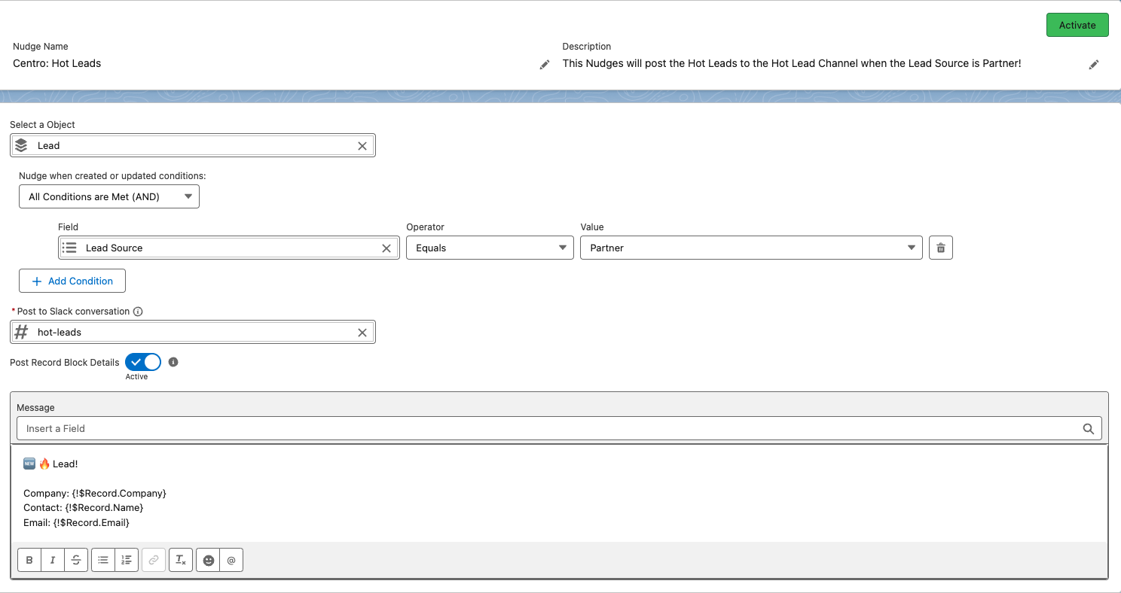
Task: Click the Email merge field line
Action: click(77, 522)
